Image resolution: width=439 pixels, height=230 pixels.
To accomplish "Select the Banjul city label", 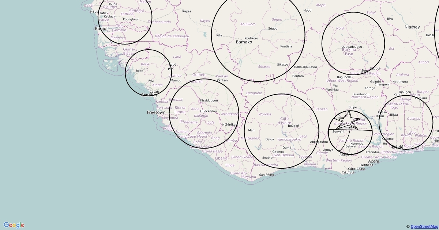I will [101, 28].
